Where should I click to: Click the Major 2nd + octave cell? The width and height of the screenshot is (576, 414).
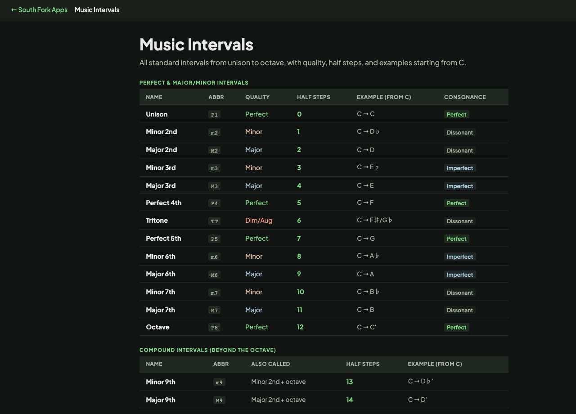(279, 400)
